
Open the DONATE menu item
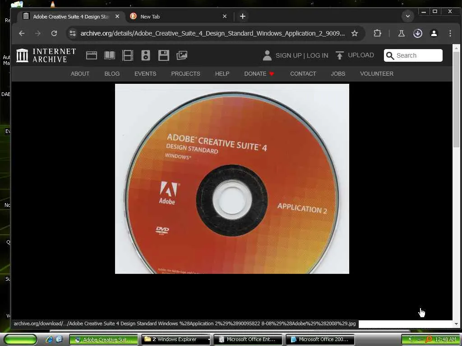click(x=259, y=74)
